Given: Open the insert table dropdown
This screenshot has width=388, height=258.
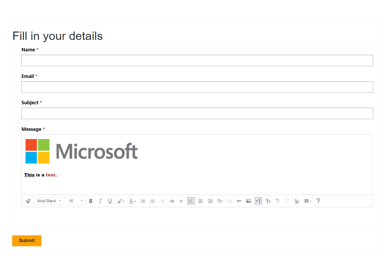Looking at the screenshot, I should point(308,201).
